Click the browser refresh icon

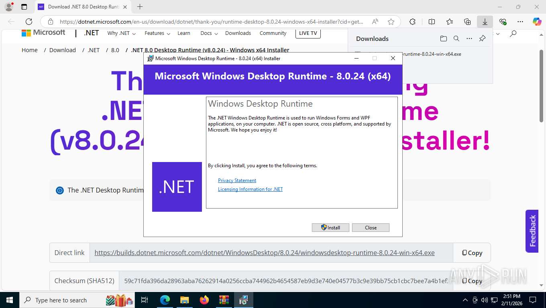pos(29,22)
